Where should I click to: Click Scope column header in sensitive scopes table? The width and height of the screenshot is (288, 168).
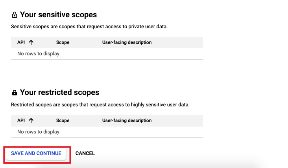click(x=63, y=42)
